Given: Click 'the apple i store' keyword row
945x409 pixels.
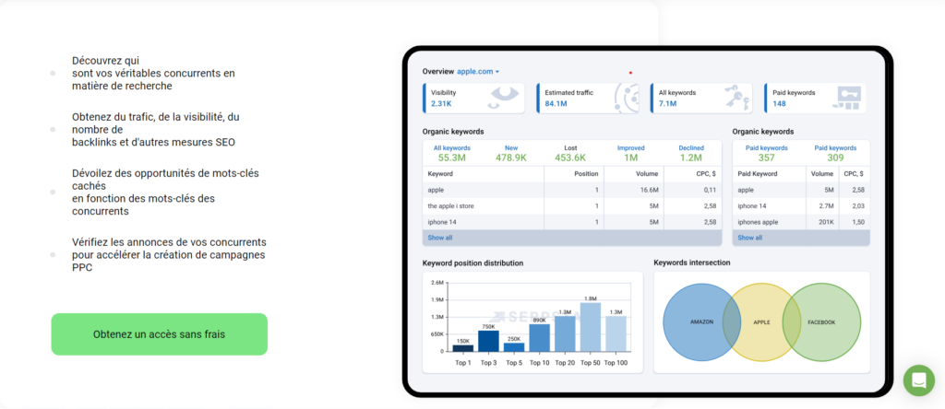Looking at the screenshot, I should point(572,206).
